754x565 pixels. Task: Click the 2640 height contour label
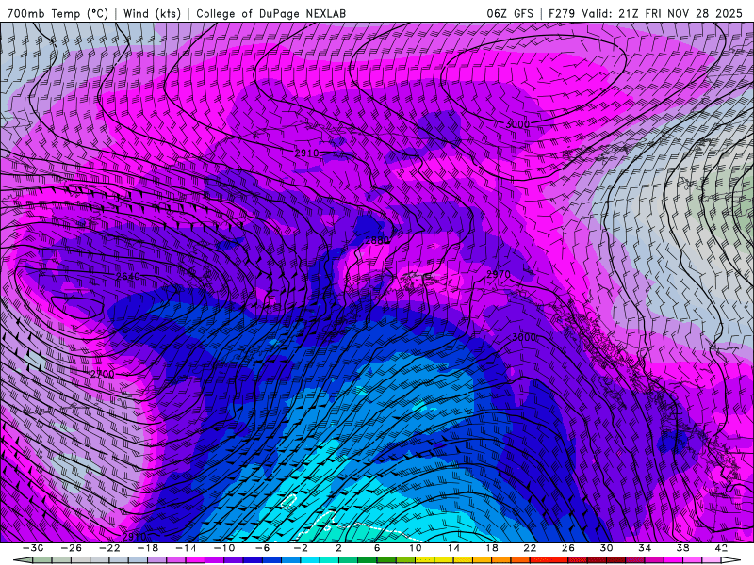(127, 276)
